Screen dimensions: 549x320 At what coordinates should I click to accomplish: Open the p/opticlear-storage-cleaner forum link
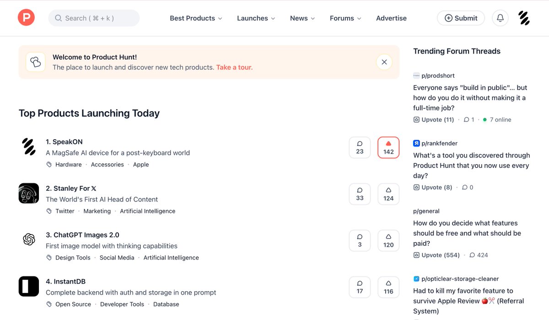(460, 279)
